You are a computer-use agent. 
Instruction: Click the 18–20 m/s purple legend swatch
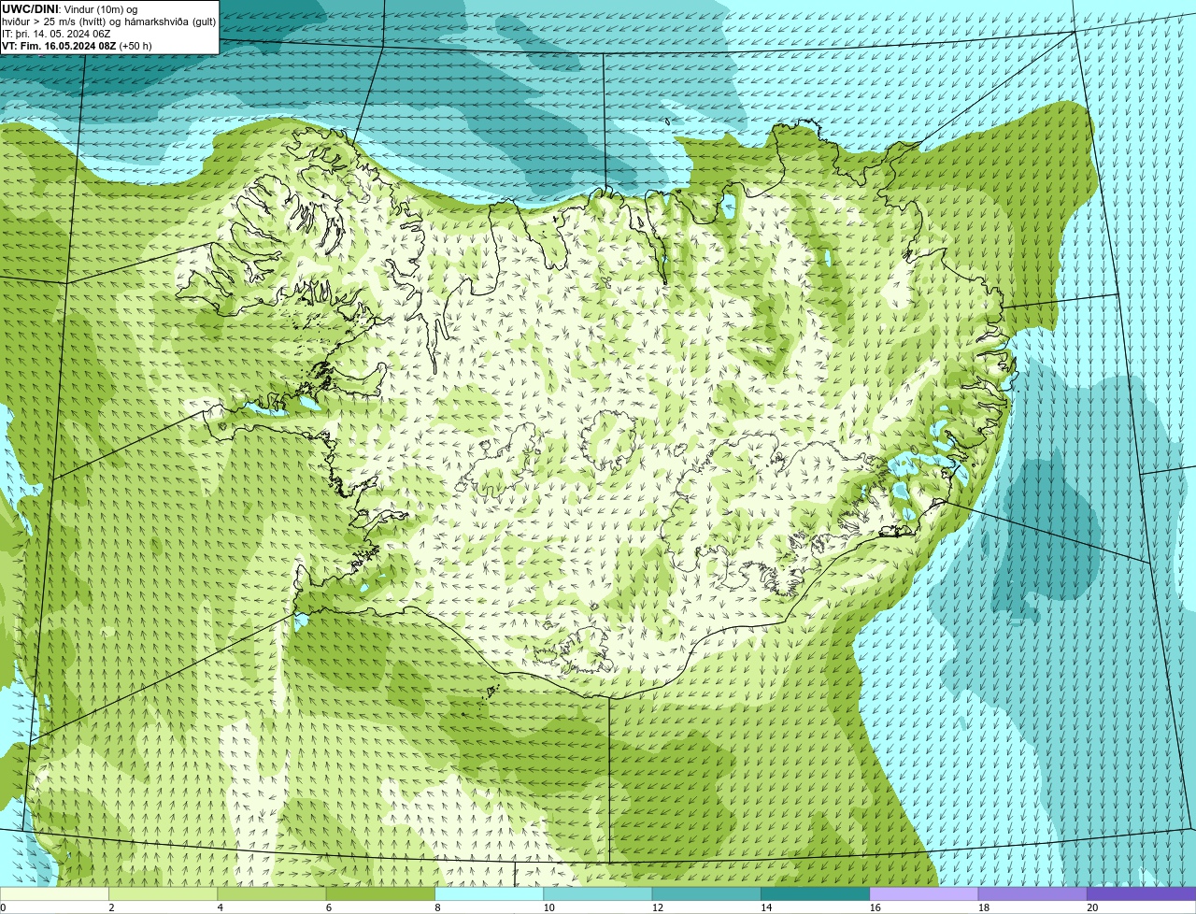click(x=1032, y=893)
